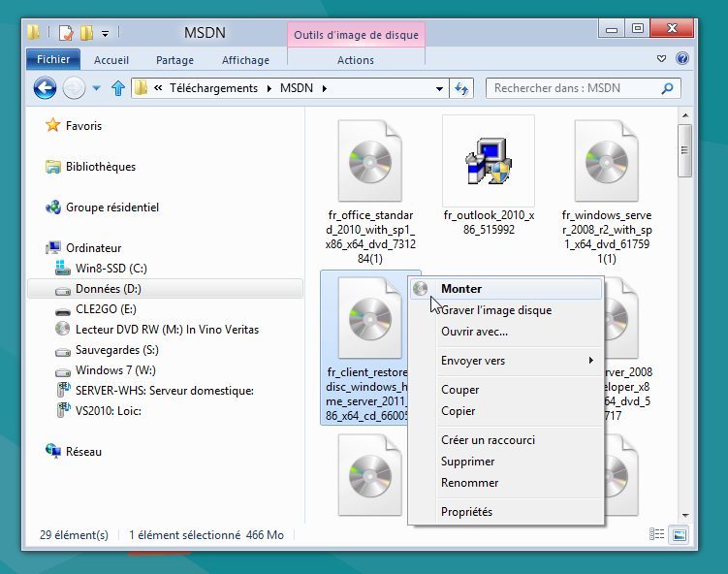
Task: Click the folder icon in address bar
Action: tap(142, 88)
